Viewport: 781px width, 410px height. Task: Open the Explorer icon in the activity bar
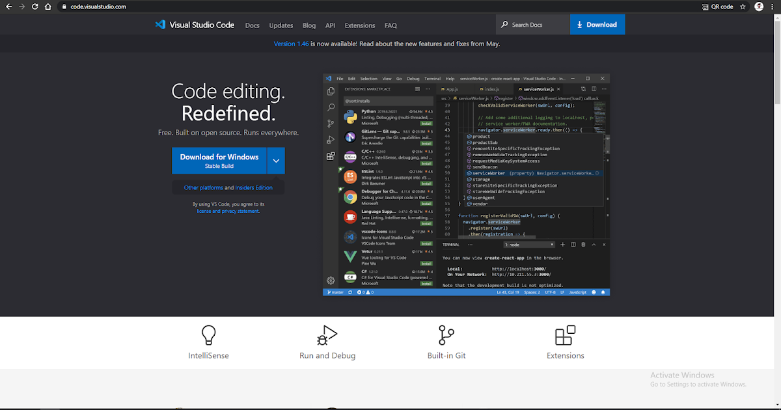tap(330, 92)
